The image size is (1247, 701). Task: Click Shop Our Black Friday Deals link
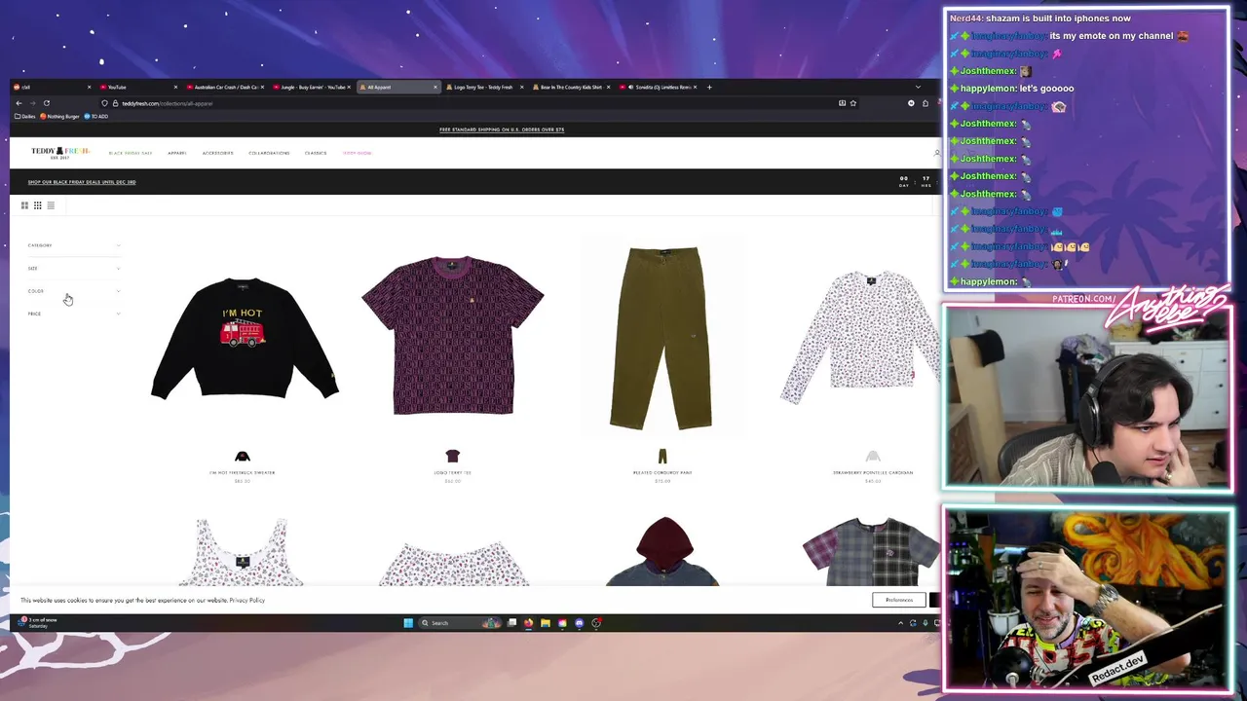pos(82,182)
